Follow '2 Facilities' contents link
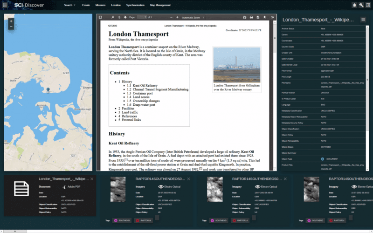Screen dimensions: 373x233 pyautogui.click(x=126, y=109)
